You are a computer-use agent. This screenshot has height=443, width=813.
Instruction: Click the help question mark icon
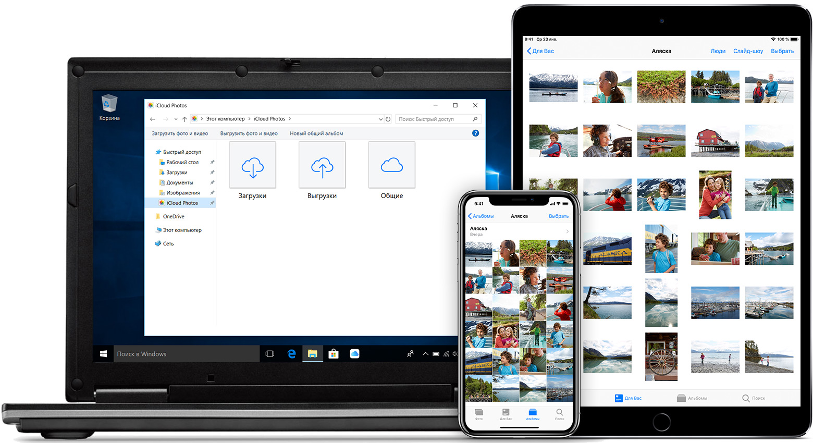pyautogui.click(x=475, y=133)
